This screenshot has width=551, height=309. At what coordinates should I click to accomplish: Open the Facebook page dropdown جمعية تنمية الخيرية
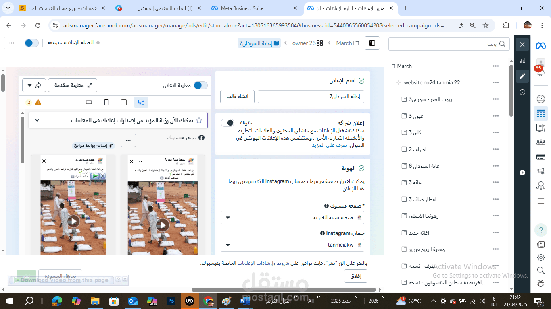pos(292,218)
